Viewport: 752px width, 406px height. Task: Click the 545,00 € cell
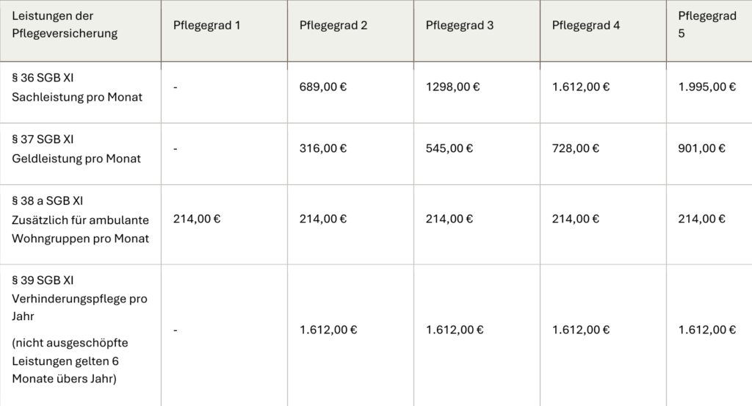[449, 148]
